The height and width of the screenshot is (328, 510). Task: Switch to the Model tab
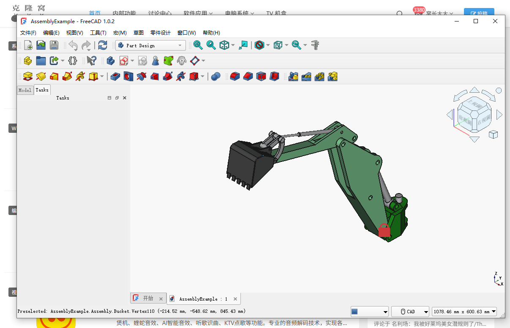coord(25,90)
